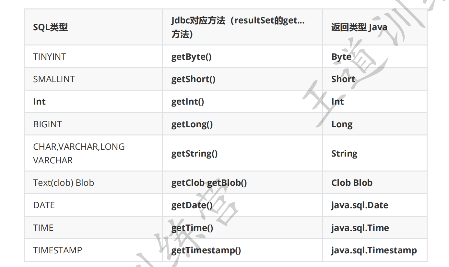Screen dimensions: 449x267
Task: Select the getTime() cell
Action: coord(242,228)
